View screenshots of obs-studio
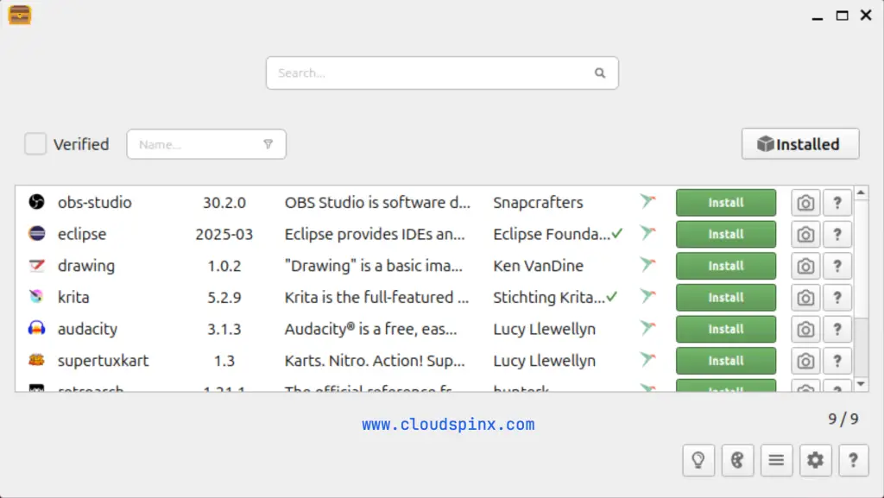The width and height of the screenshot is (884, 498). pyautogui.click(x=805, y=202)
